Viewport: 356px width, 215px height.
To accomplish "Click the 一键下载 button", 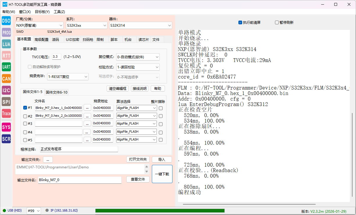I will (162, 174).
